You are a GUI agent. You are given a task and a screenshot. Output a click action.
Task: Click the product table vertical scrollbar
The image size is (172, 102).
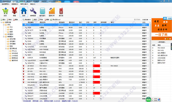coord(150,50)
